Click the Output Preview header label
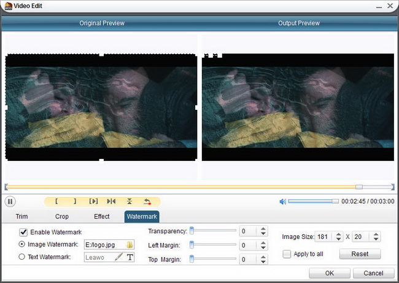 [x=299, y=23]
